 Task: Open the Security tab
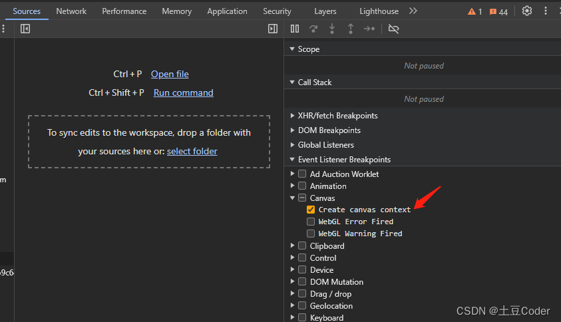click(x=277, y=11)
